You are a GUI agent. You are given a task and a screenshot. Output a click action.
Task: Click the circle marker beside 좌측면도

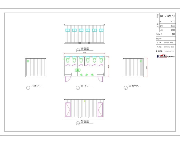tap(28, 88)
